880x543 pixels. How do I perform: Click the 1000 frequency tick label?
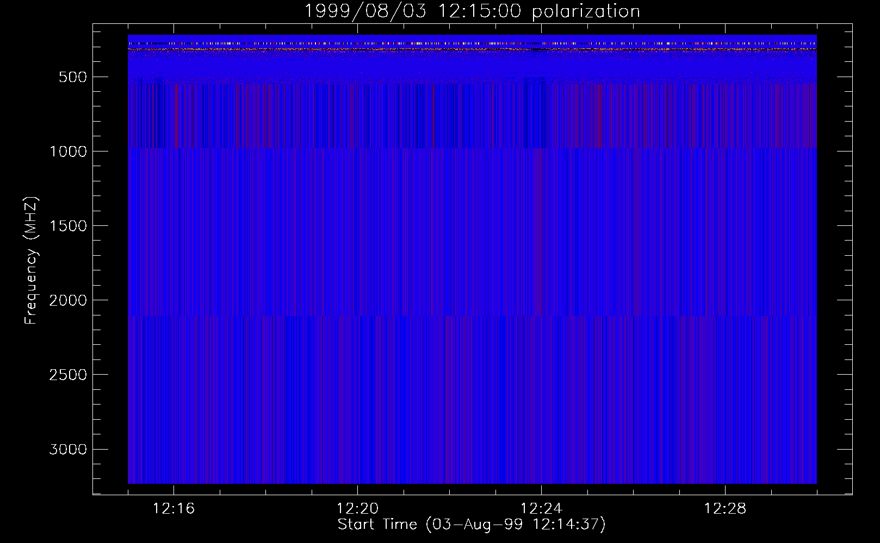[68, 151]
